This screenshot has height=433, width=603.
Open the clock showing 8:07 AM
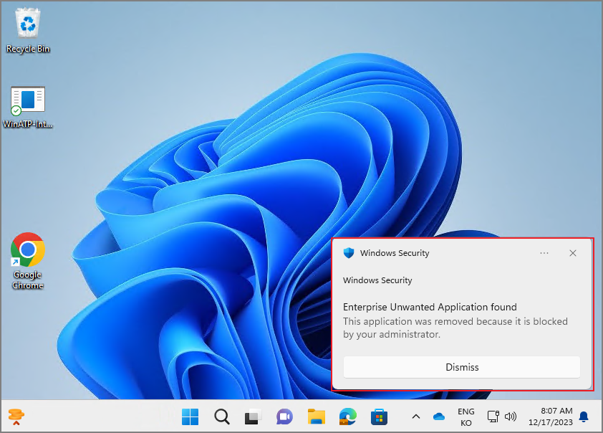[x=550, y=417]
